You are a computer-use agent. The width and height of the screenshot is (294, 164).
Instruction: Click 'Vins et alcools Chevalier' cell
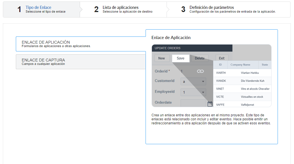pyautogui.click(x=255, y=89)
